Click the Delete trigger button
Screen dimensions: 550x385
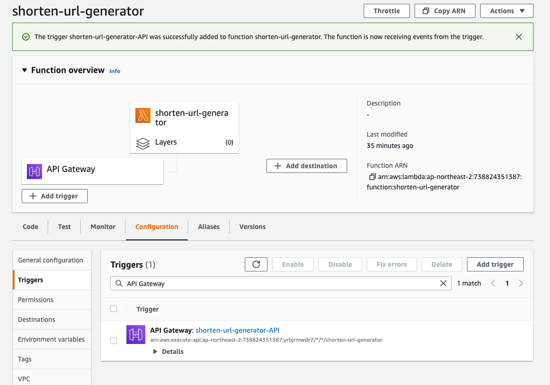coord(442,264)
